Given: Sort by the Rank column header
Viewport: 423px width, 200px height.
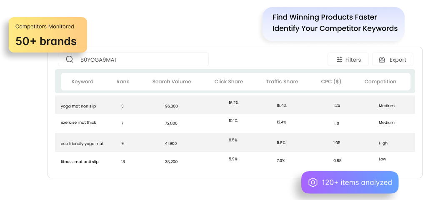Looking at the screenshot, I should click(123, 82).
